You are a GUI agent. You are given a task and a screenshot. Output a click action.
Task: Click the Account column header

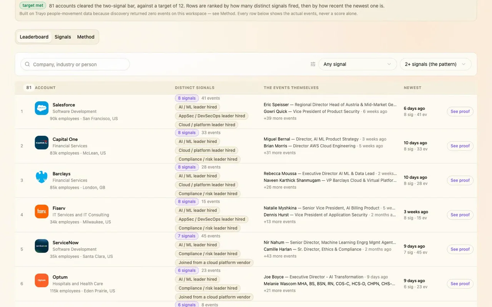click(x=45, y=87)
